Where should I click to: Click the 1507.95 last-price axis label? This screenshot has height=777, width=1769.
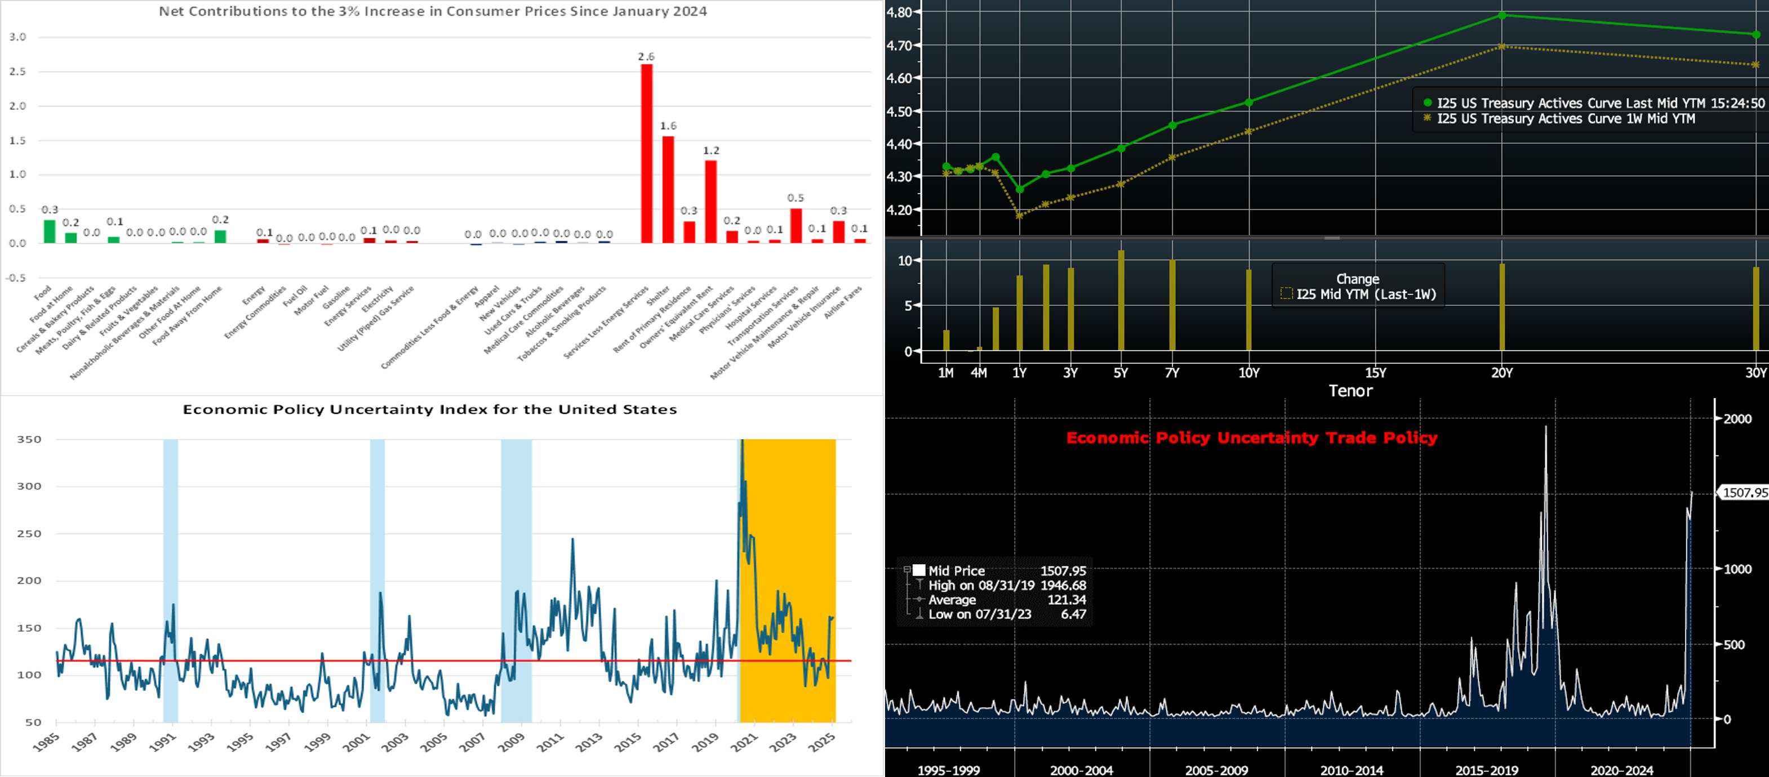(1744, 492)
